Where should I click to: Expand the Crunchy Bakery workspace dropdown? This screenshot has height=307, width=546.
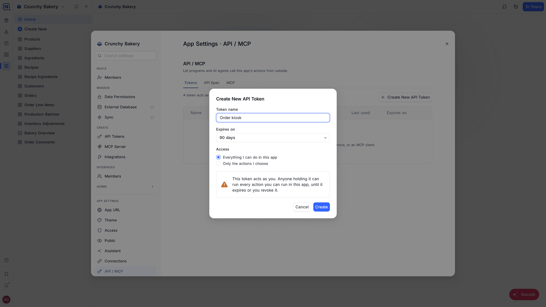point(63,7)
